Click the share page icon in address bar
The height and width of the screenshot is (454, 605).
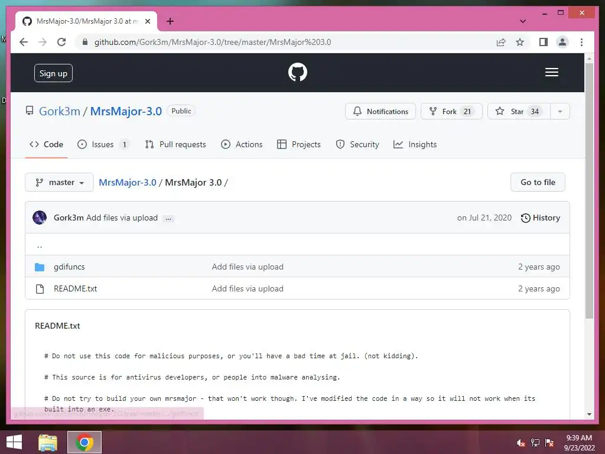(x=501, y=42)
